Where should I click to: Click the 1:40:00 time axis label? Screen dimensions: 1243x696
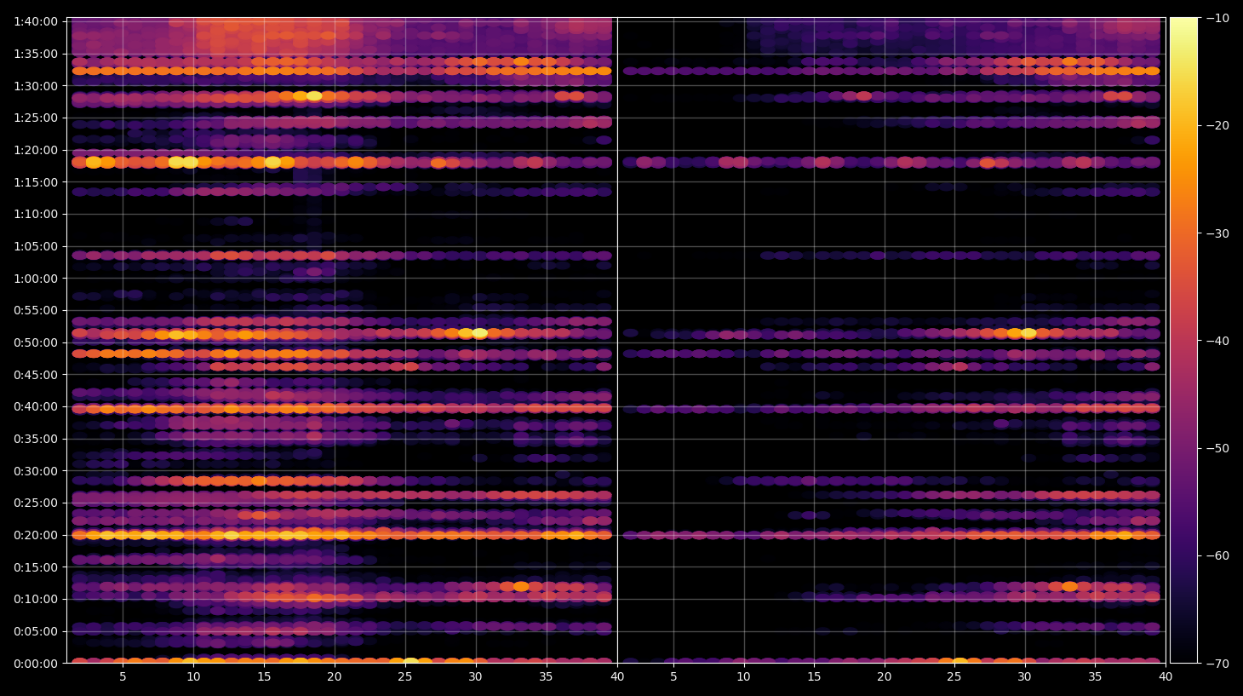click(36, 21)
